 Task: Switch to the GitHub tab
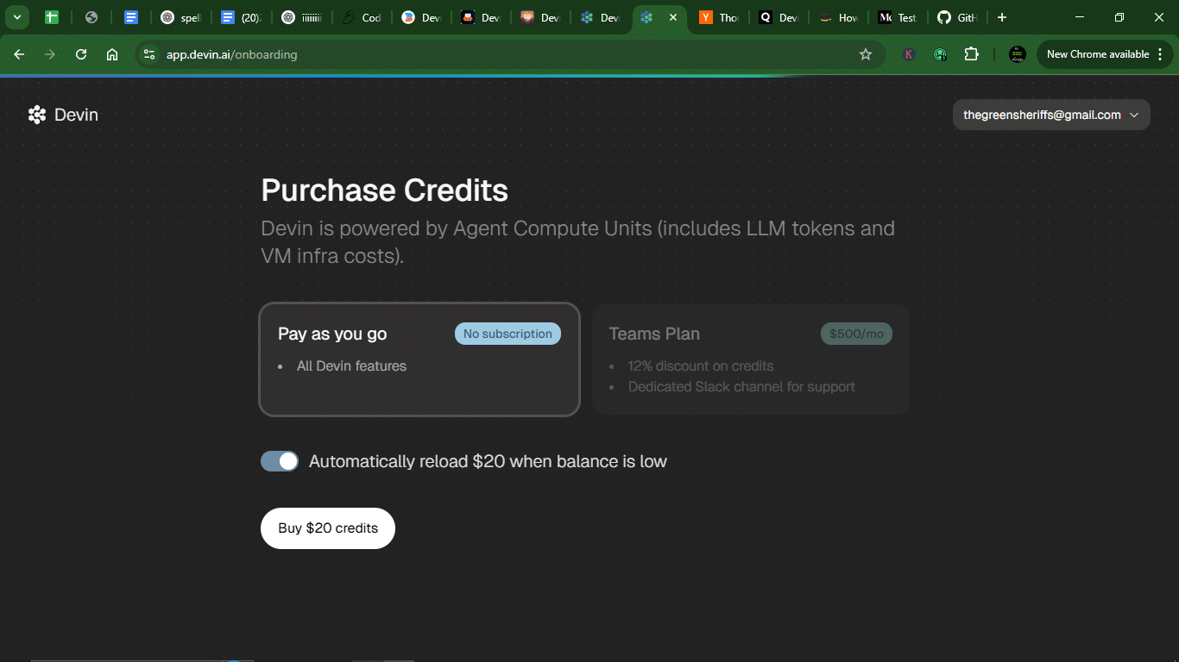[958, 17]
